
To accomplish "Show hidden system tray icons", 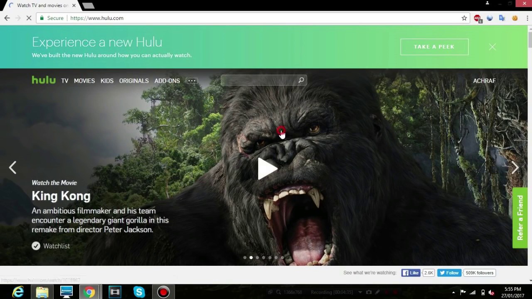I will coord(453,292).
